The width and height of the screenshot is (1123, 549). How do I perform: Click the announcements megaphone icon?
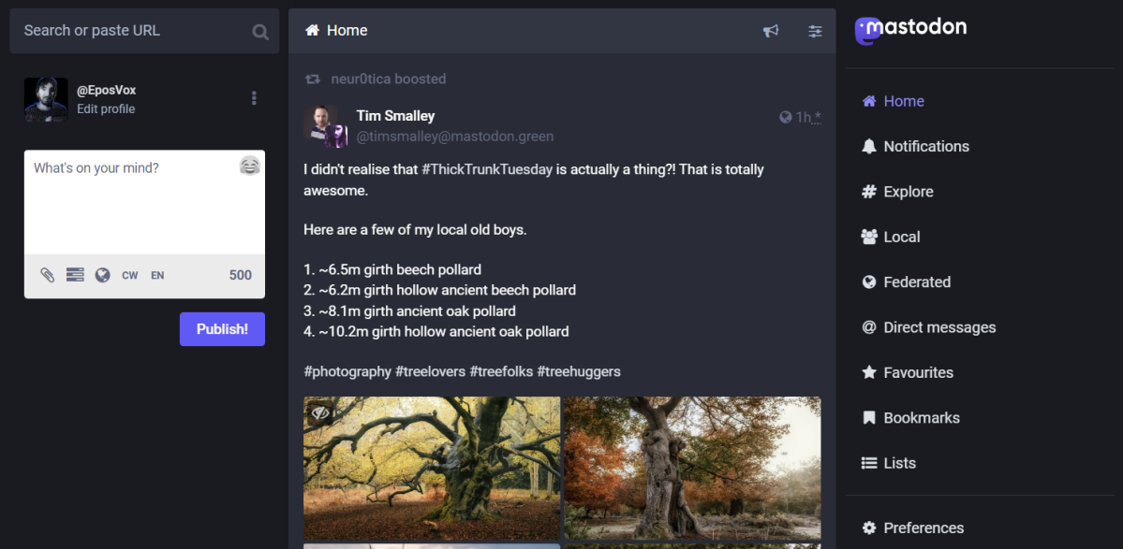point(771,31)
